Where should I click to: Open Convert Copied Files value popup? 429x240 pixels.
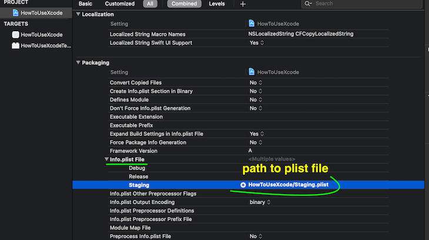coord(256,82)
